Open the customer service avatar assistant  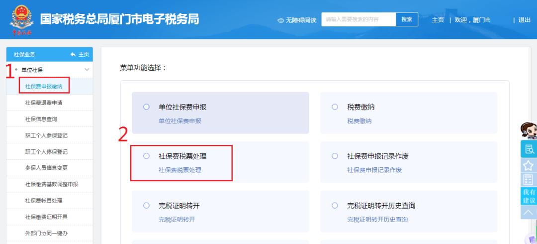(528, 130)
